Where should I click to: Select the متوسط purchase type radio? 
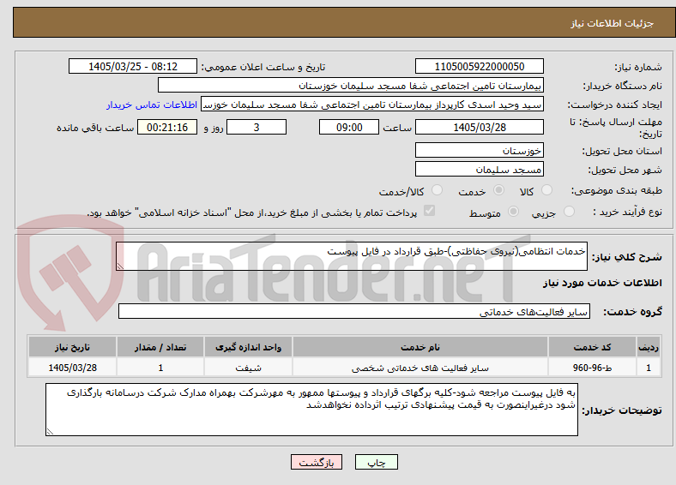pos(513,211)
